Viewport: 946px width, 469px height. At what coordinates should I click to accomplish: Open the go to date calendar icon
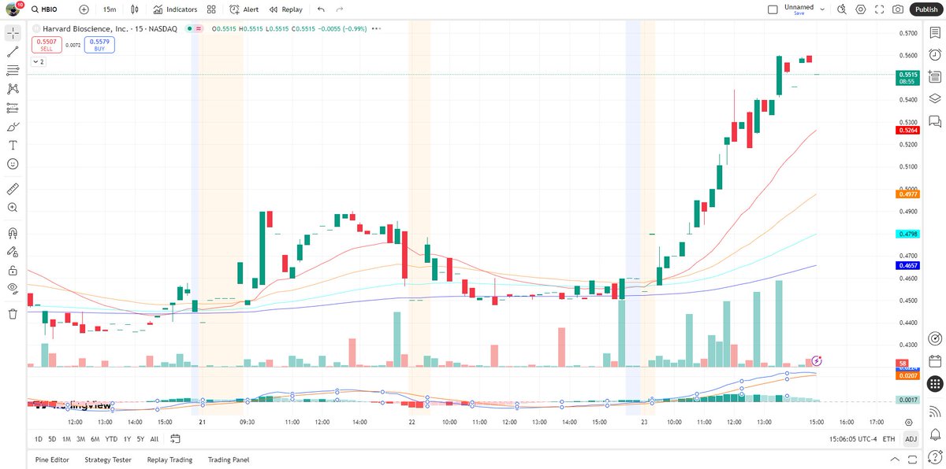(x=175, y=439)
